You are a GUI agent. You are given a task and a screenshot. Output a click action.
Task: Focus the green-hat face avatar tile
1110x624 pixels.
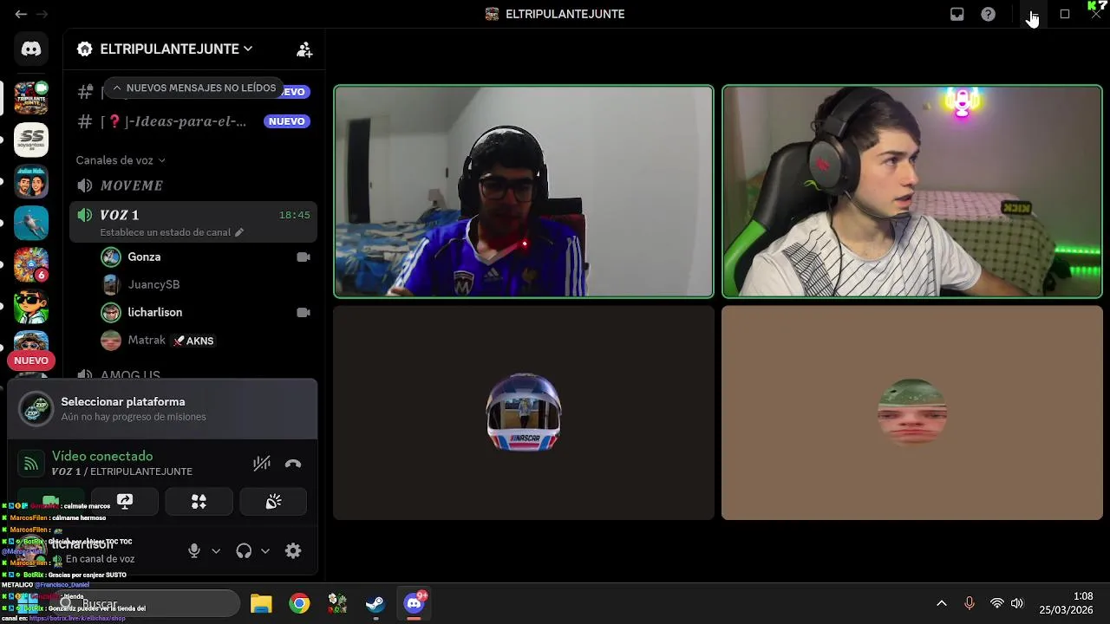point(912,413)
